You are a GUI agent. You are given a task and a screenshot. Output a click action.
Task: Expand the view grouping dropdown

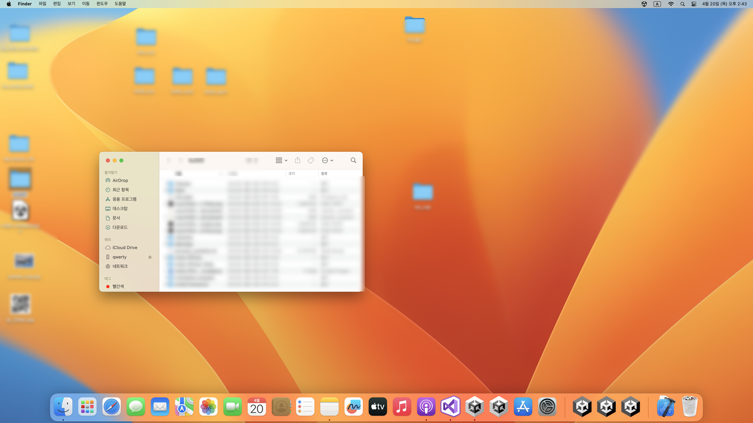281,160
